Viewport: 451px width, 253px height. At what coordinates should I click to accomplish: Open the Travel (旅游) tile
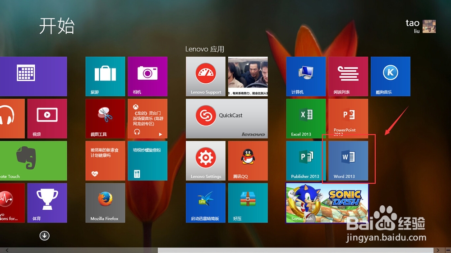[105, 77]
